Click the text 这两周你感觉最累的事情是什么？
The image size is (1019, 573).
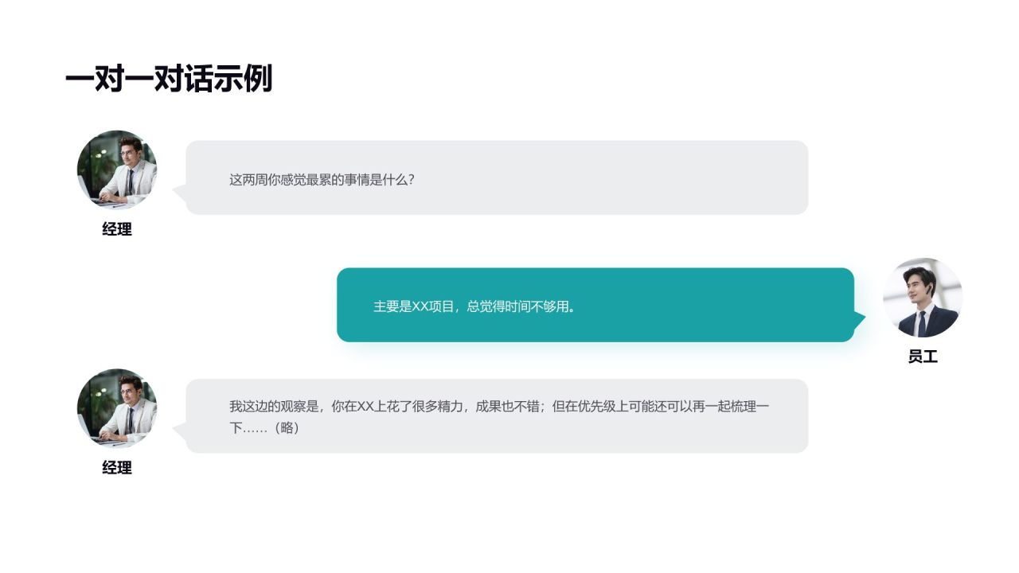coord(322,180)
